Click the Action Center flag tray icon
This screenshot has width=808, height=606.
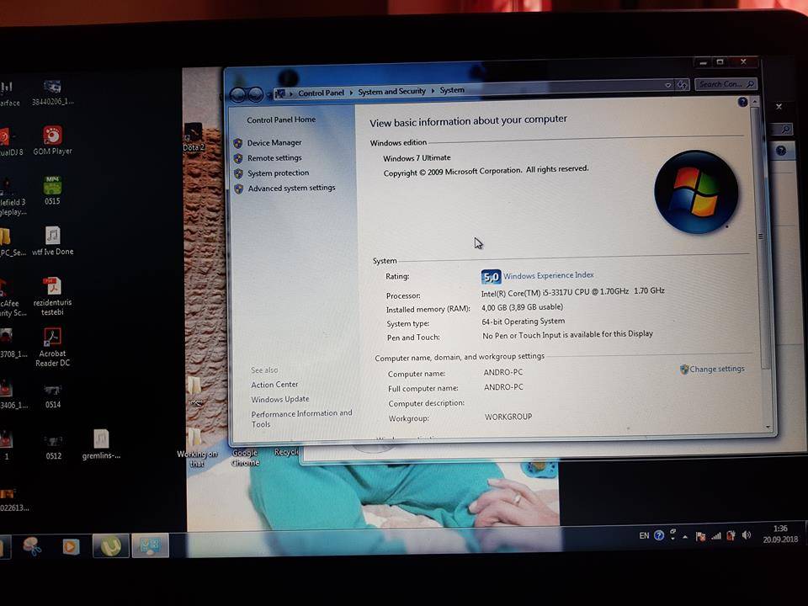[700, 536]
